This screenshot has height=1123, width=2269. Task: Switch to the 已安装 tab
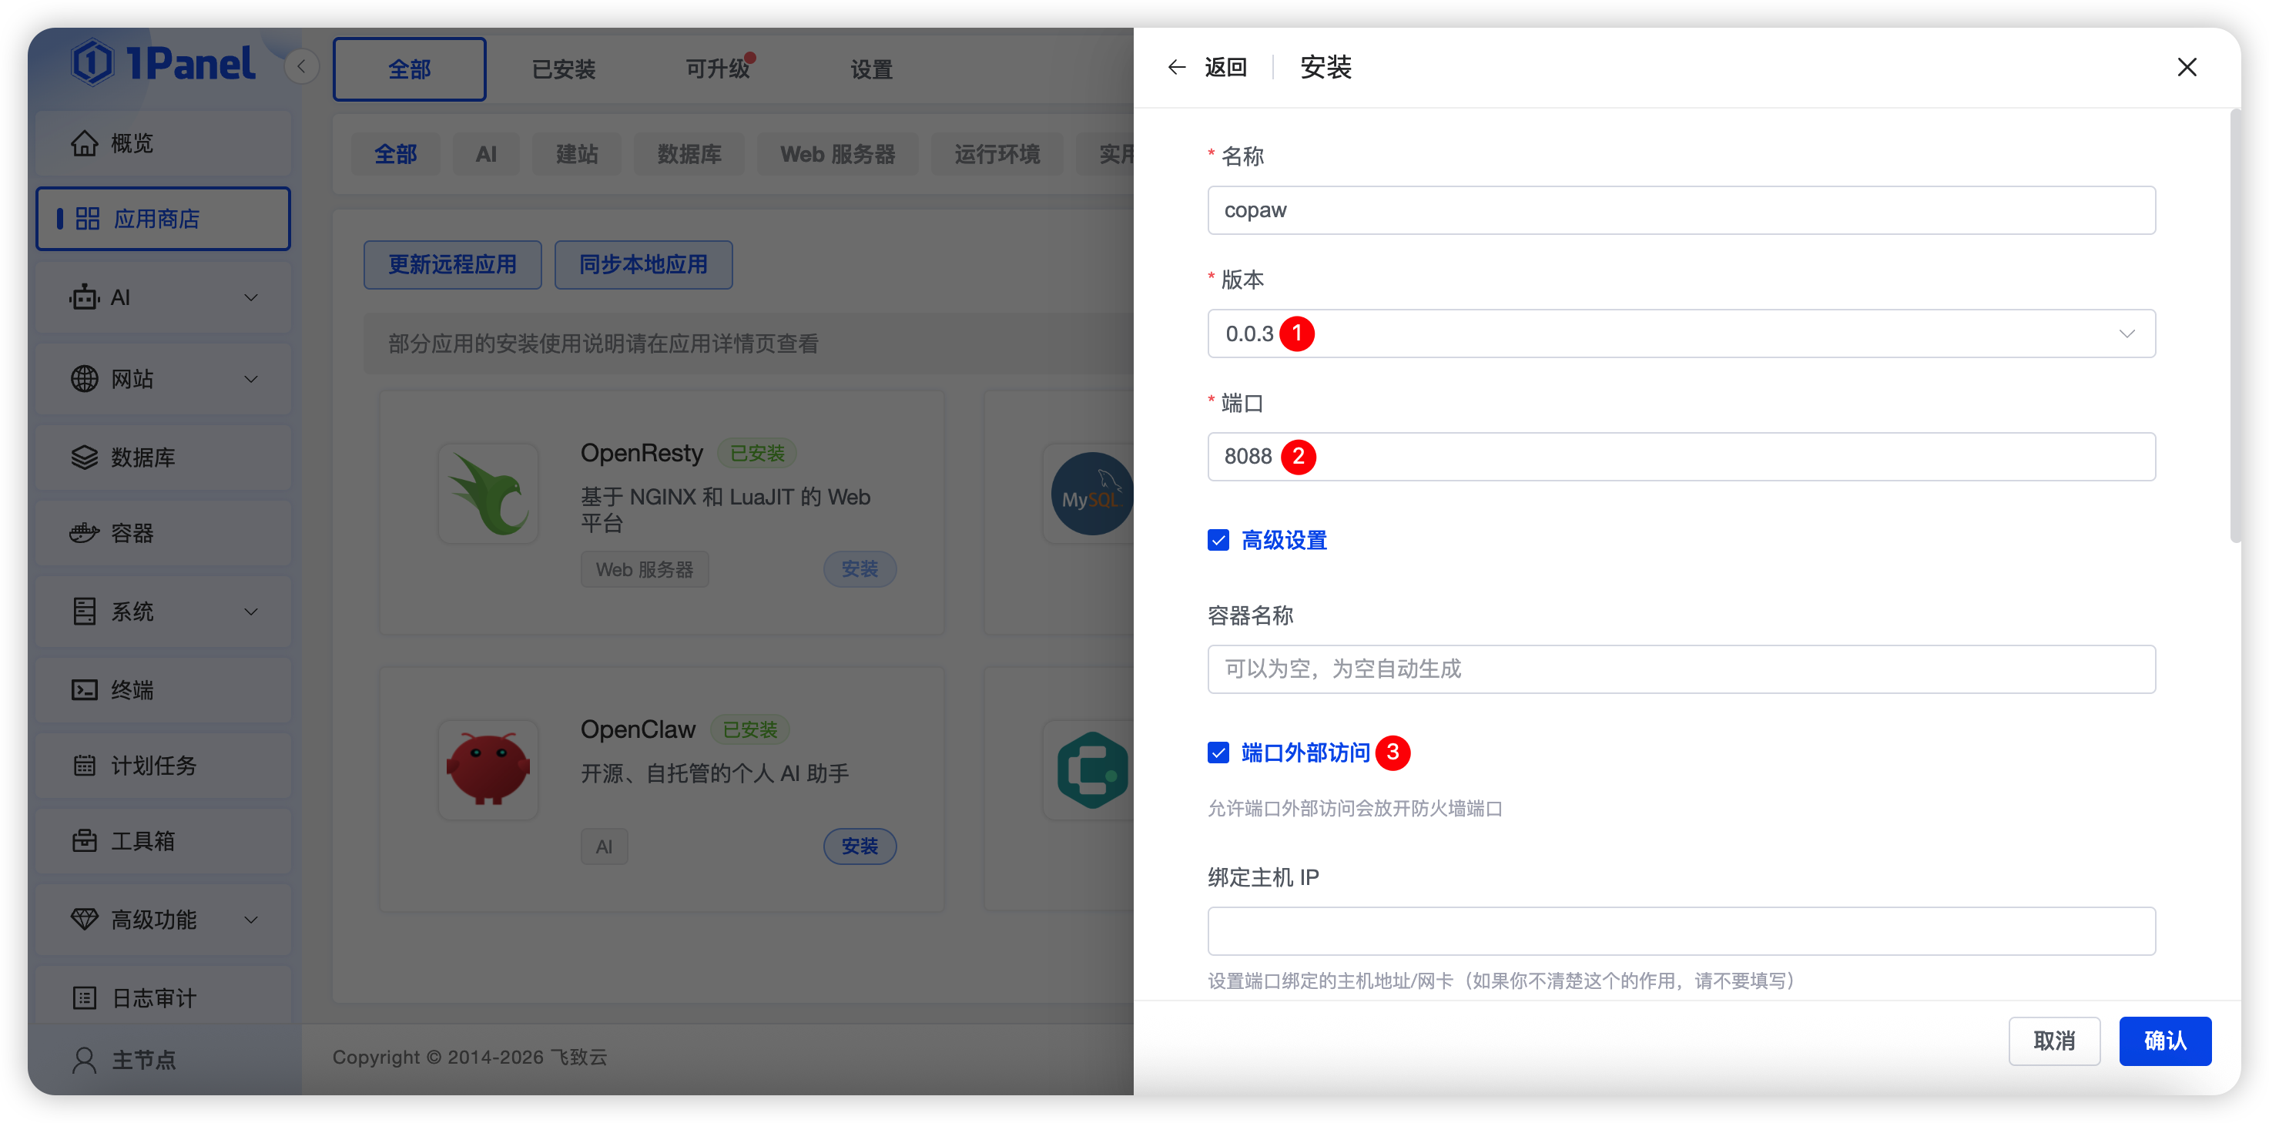tap(564, 69)
